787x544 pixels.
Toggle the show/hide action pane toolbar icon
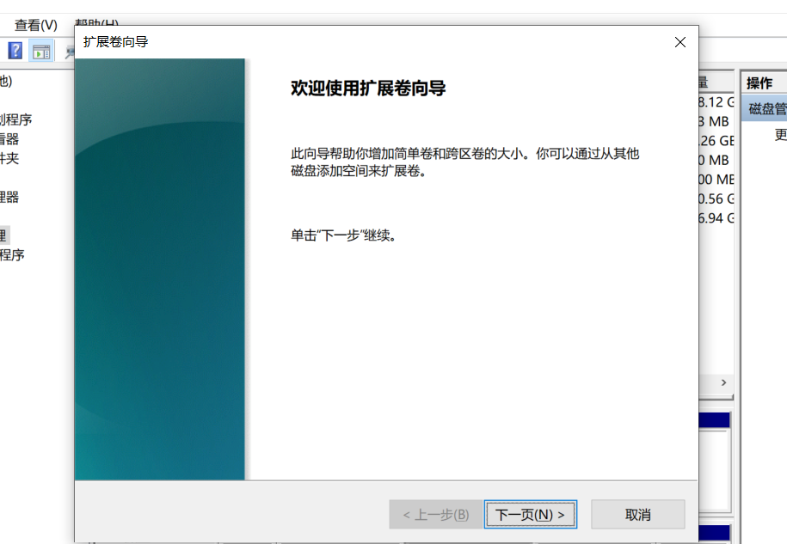pos(41,52)
